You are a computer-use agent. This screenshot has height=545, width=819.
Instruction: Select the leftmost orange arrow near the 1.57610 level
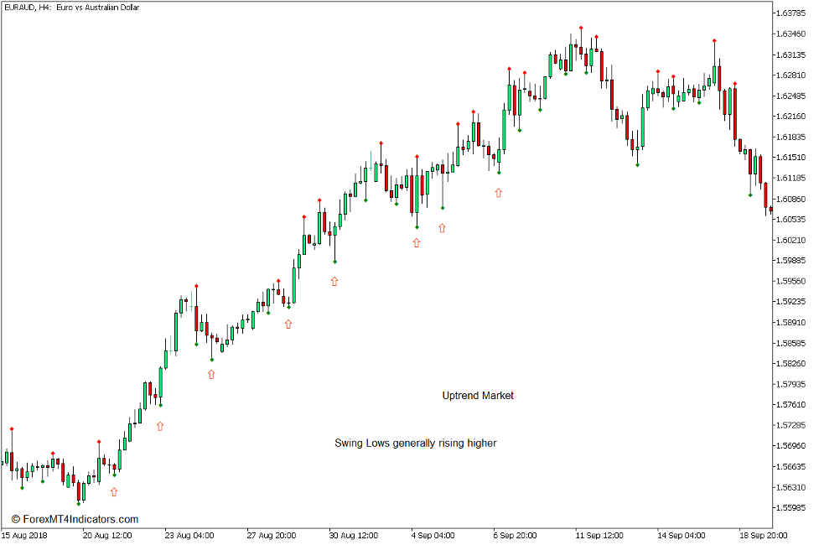tap(160, 426)
